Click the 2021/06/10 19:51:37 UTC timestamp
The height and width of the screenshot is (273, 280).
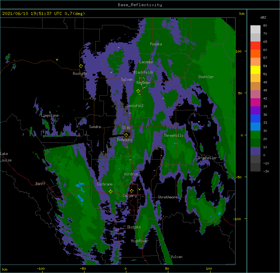[x=32, y=14]
